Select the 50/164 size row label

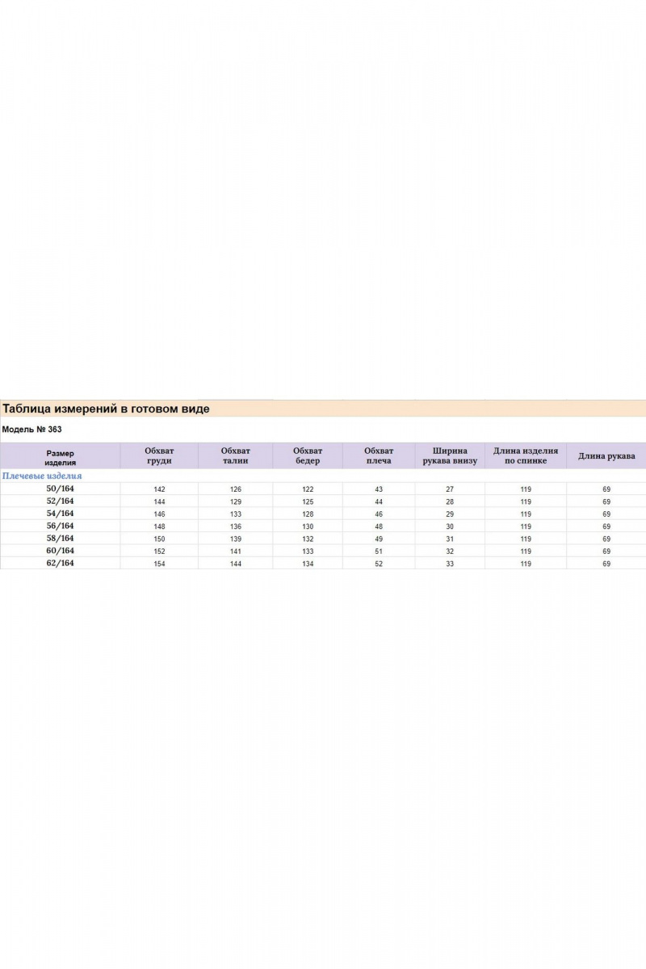[x=61, y=489]
